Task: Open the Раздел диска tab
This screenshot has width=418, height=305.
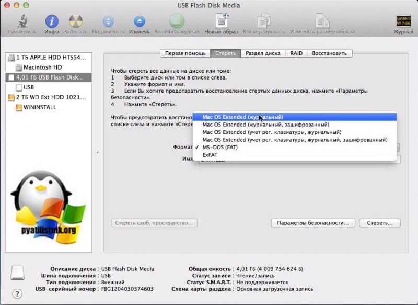Action: [263, 53]
